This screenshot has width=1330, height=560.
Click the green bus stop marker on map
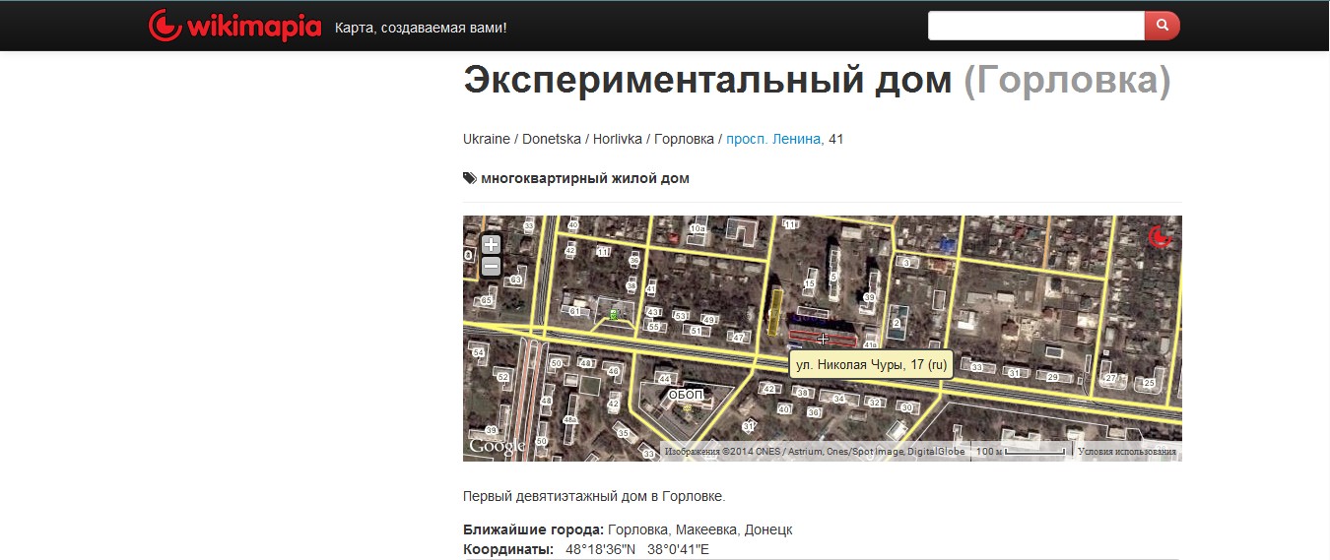point(614,315)
